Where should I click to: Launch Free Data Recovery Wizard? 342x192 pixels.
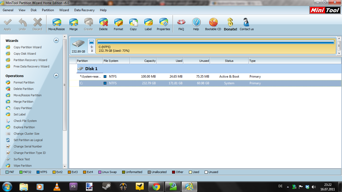tap(32, 66)
